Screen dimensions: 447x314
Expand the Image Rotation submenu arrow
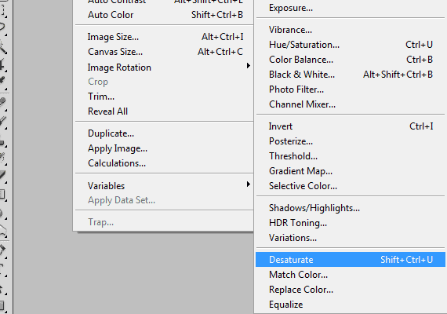pos(249,66)
